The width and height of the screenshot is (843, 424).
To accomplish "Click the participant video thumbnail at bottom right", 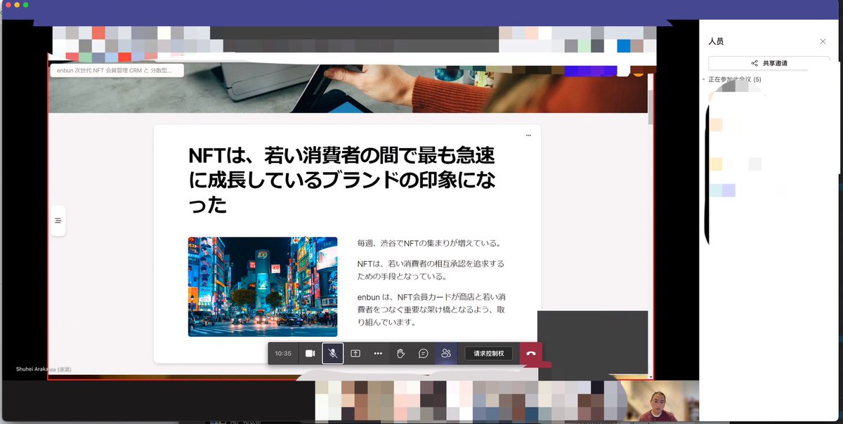I will click(660, 402).
